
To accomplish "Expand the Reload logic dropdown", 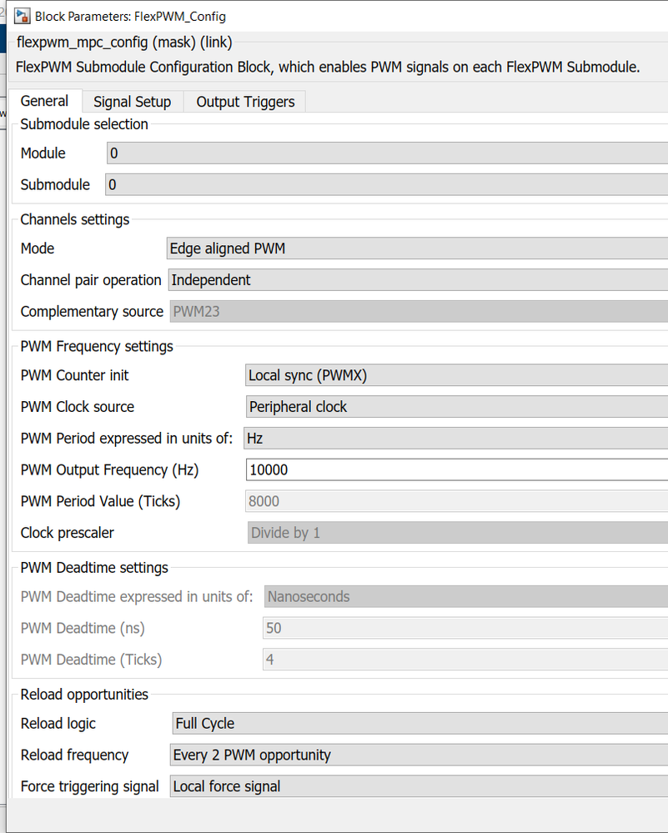I will 419,723.
